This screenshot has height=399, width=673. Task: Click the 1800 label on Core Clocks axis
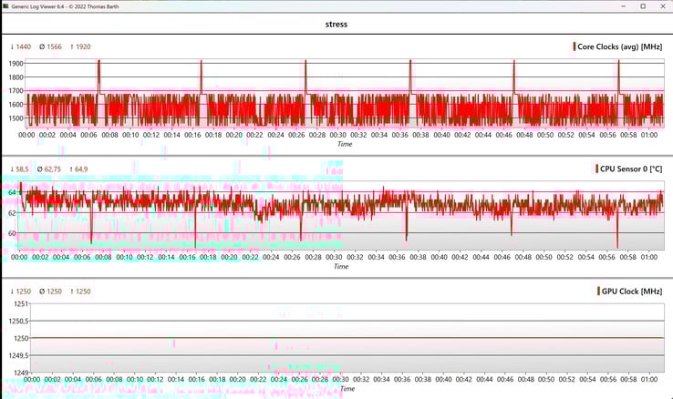(16, 77)
